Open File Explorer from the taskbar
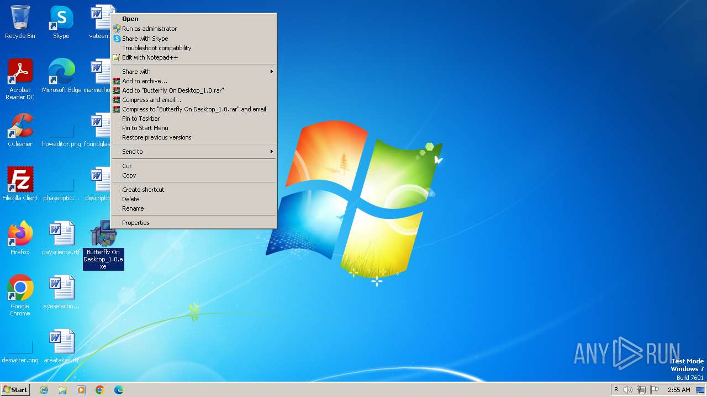 [x=62, y=390]
